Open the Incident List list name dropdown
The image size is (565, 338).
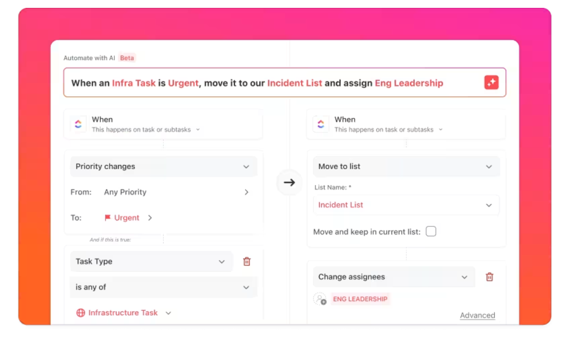(489, 205)
